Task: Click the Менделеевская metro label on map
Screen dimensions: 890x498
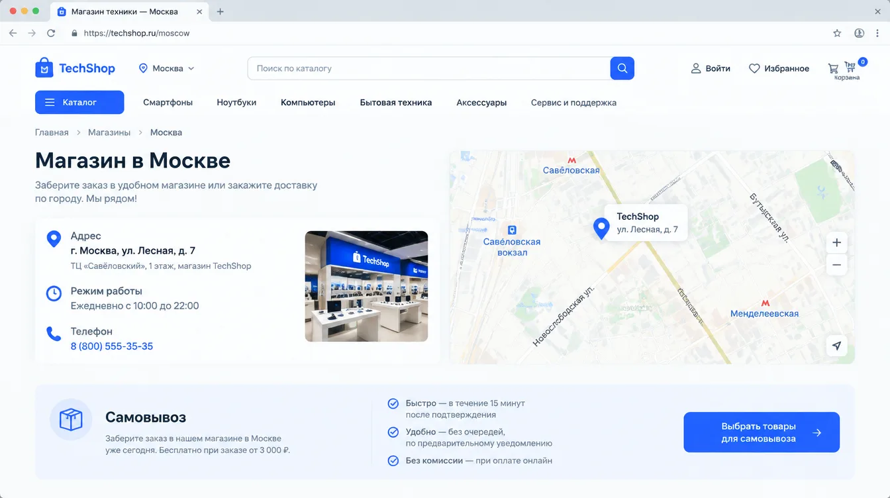Action: tap(764, 313)
